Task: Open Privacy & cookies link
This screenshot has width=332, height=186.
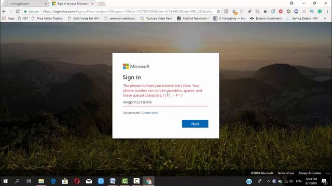Action: [x=310, y=173]
